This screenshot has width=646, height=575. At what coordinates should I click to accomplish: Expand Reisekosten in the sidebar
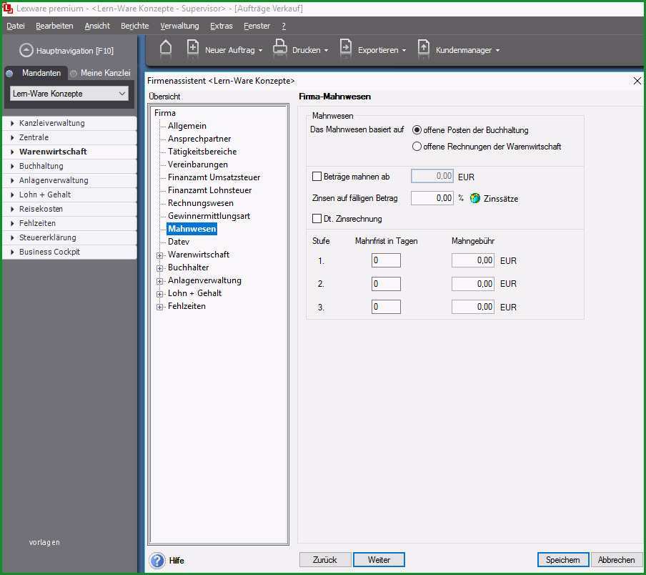pos(69,209)
